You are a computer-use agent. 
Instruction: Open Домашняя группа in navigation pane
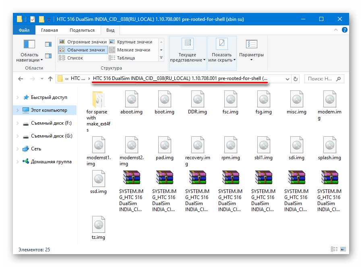(x=47, y=162)
